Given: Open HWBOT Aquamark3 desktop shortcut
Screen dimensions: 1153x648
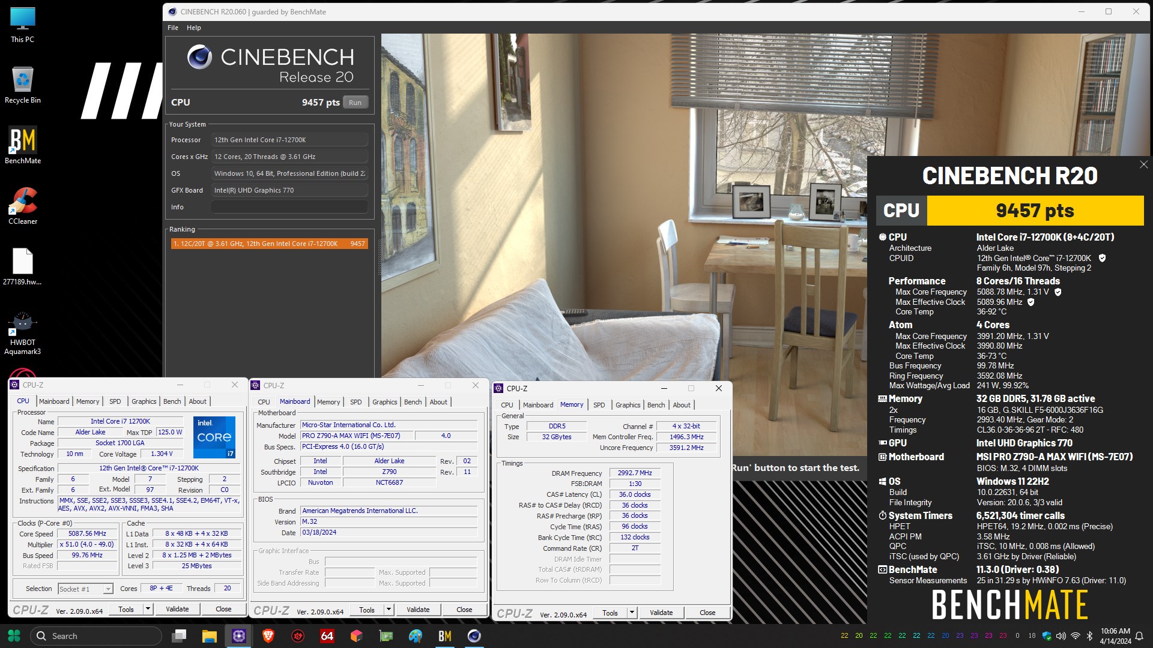Looking at the screenshot, I should [x=23, y=334].
